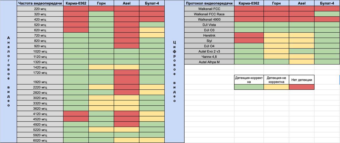Viewport: 340px width, 143px height.
Task: Click the "Autel Alhpa M" cell
Action: click(209, 62)
